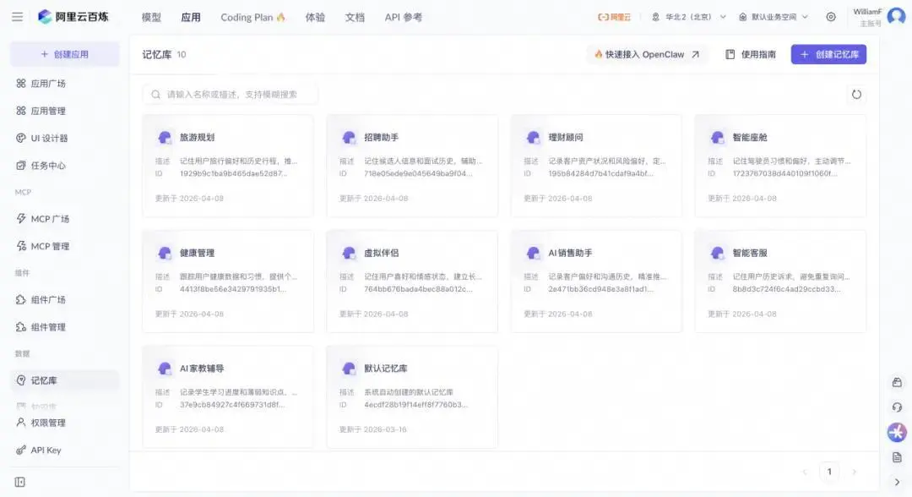Viewport: 912px width, 497px height.
Task: Collapse sidebar using the bottom-left panel icon
Action: [20, 482]
